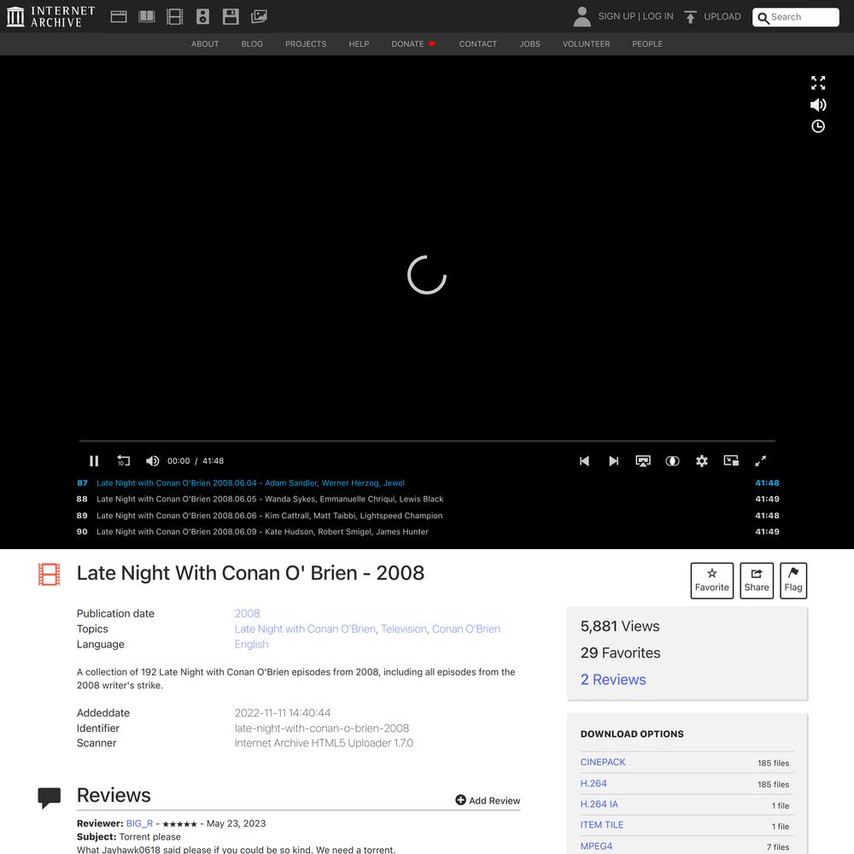The image size is (854, 854).
Task: Open the Audio speaker icon in the top bar
Action: click(x=202, y=17)
